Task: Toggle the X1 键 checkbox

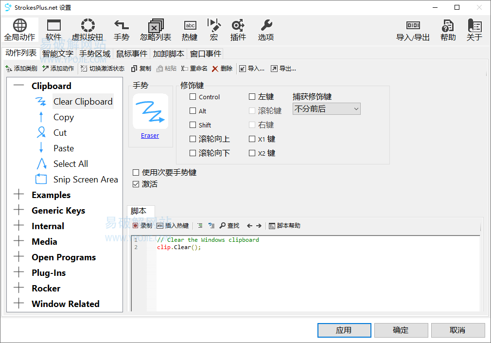Action: (x=252, y=139)
